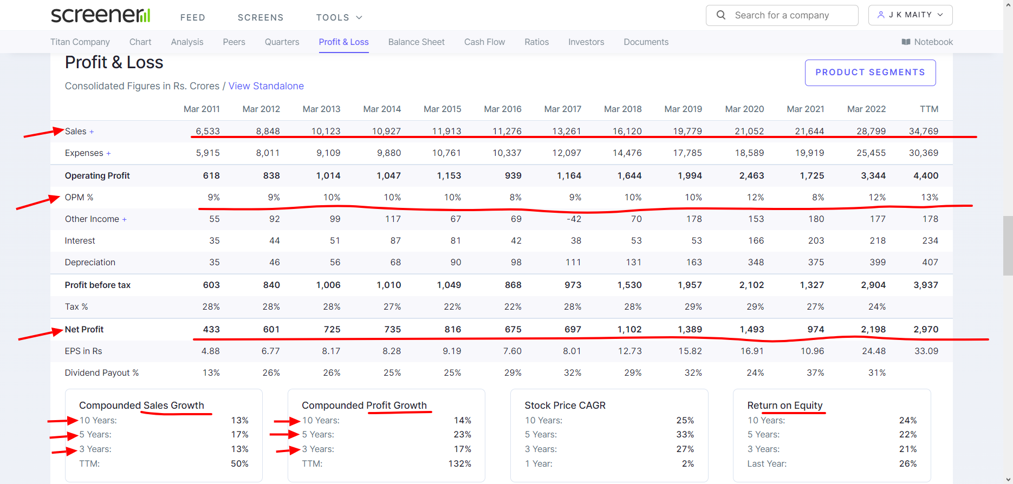Click the Dividend Payout % label
This screenshot has width=1013, height=484.
[102, 372]
